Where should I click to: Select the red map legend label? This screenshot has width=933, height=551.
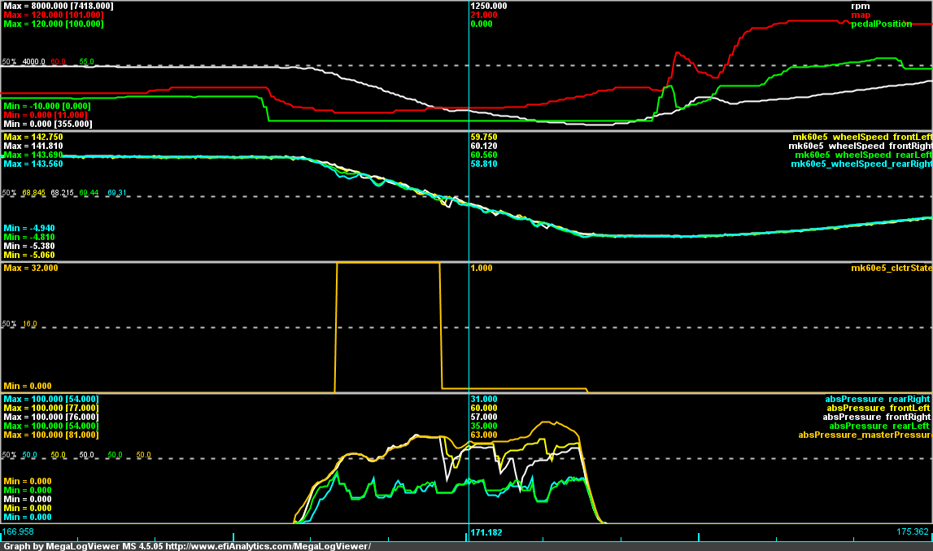860,15
